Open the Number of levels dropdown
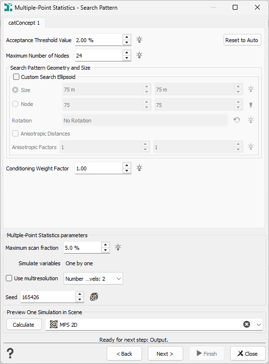 pyautogui.click(x=93, y=279)
